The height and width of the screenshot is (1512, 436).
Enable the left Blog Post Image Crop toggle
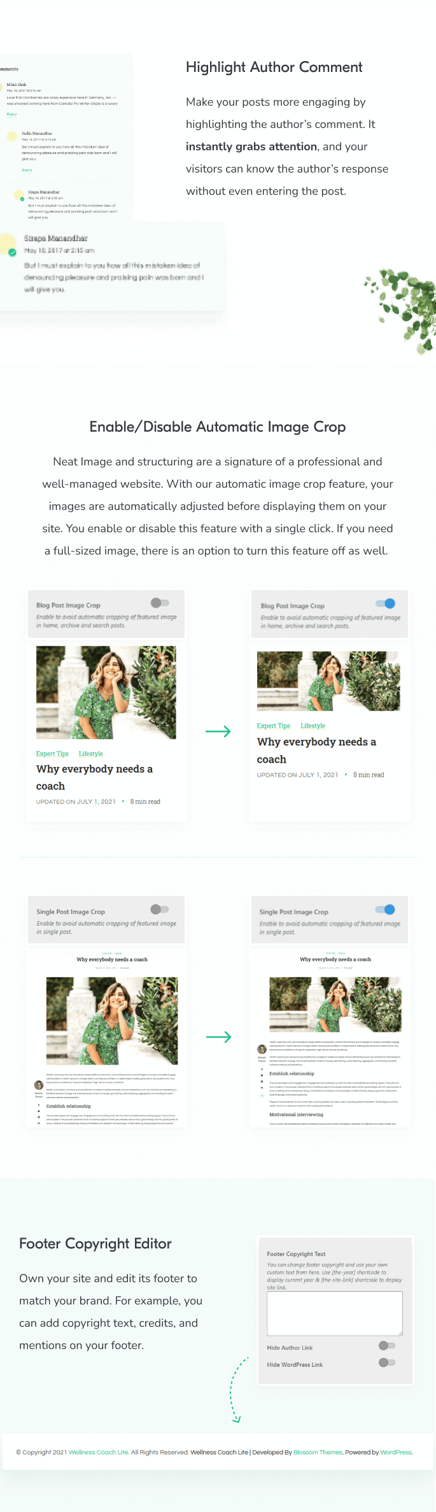tap(160, 603)
